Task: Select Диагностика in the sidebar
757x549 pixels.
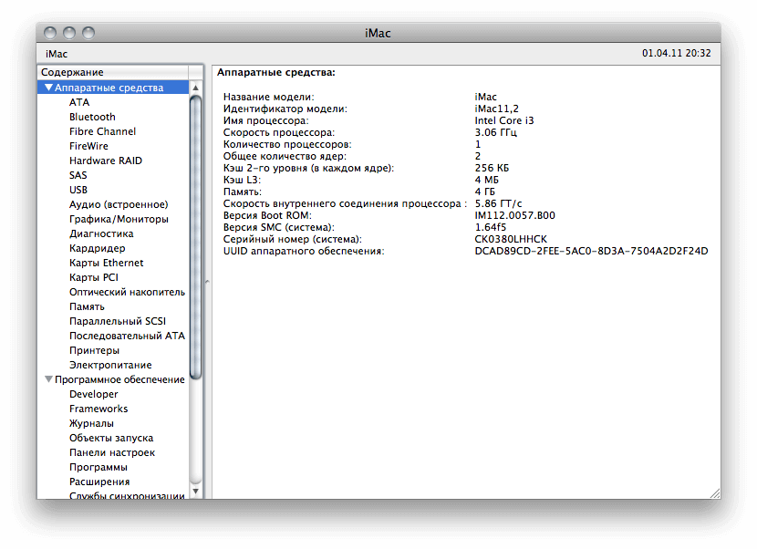Action: point(101,233)
